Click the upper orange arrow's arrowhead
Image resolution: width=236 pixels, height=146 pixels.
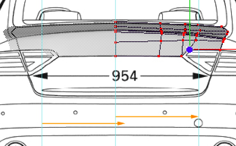tap(194, 116)
